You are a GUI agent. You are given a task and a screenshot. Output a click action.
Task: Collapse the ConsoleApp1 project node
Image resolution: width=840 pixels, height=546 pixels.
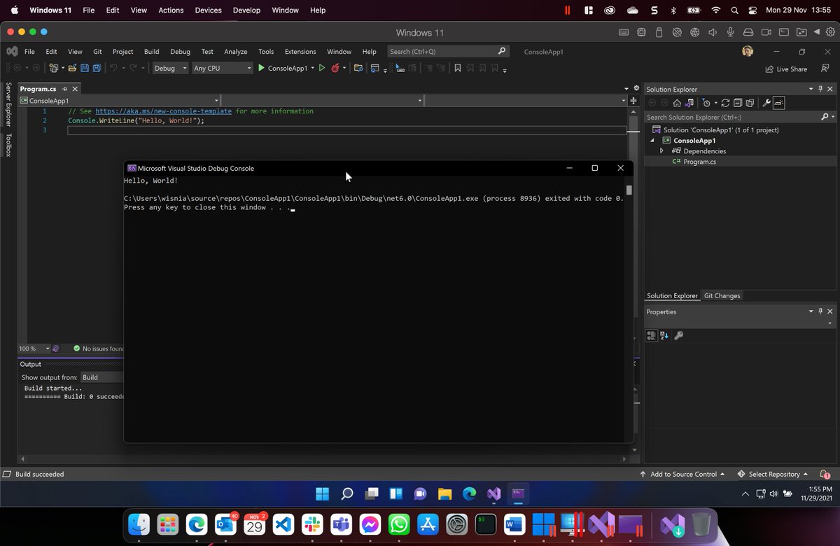[x=652, y=140]
